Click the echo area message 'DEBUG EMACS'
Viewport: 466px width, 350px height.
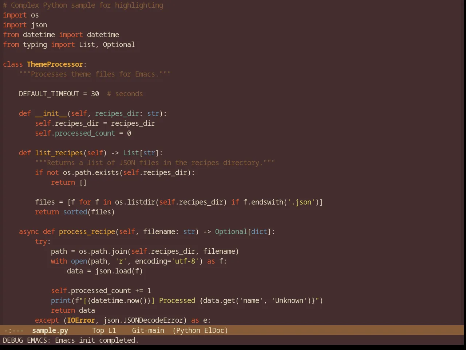[71, 340]
